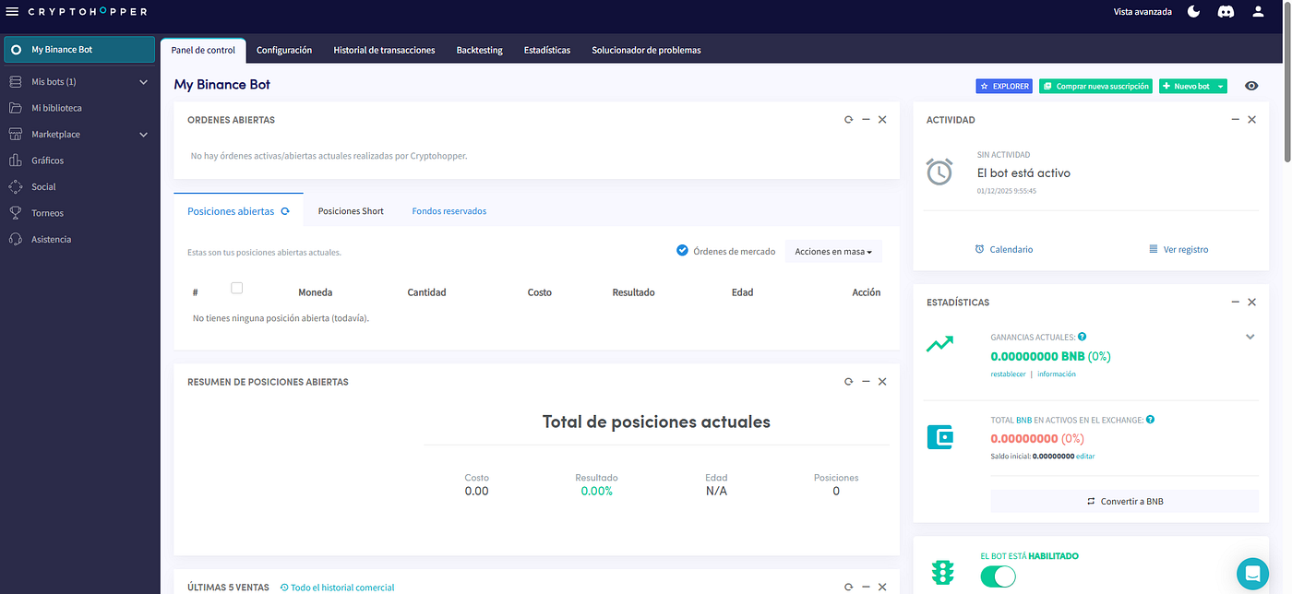
Task: Select Posiciones Short tab
Action: 351,211
